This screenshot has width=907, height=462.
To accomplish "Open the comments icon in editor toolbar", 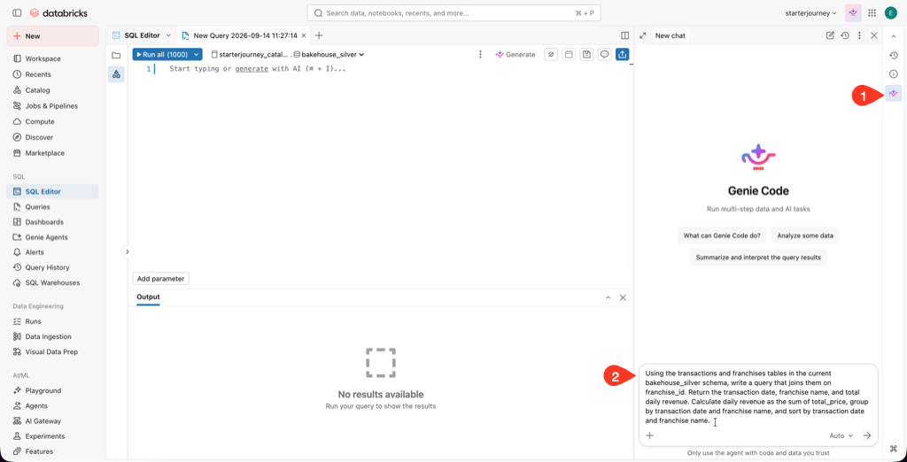I will coord(604,54).
